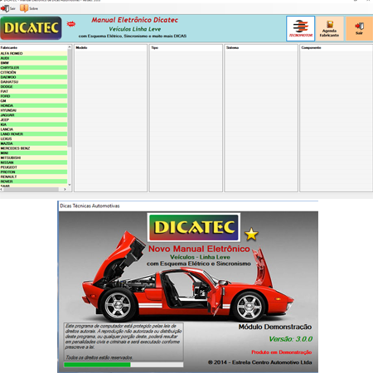Viewport: 373px width, 373px height.
Task: Click the red badge next to the DICATEC logo
Action: (71, 24)
